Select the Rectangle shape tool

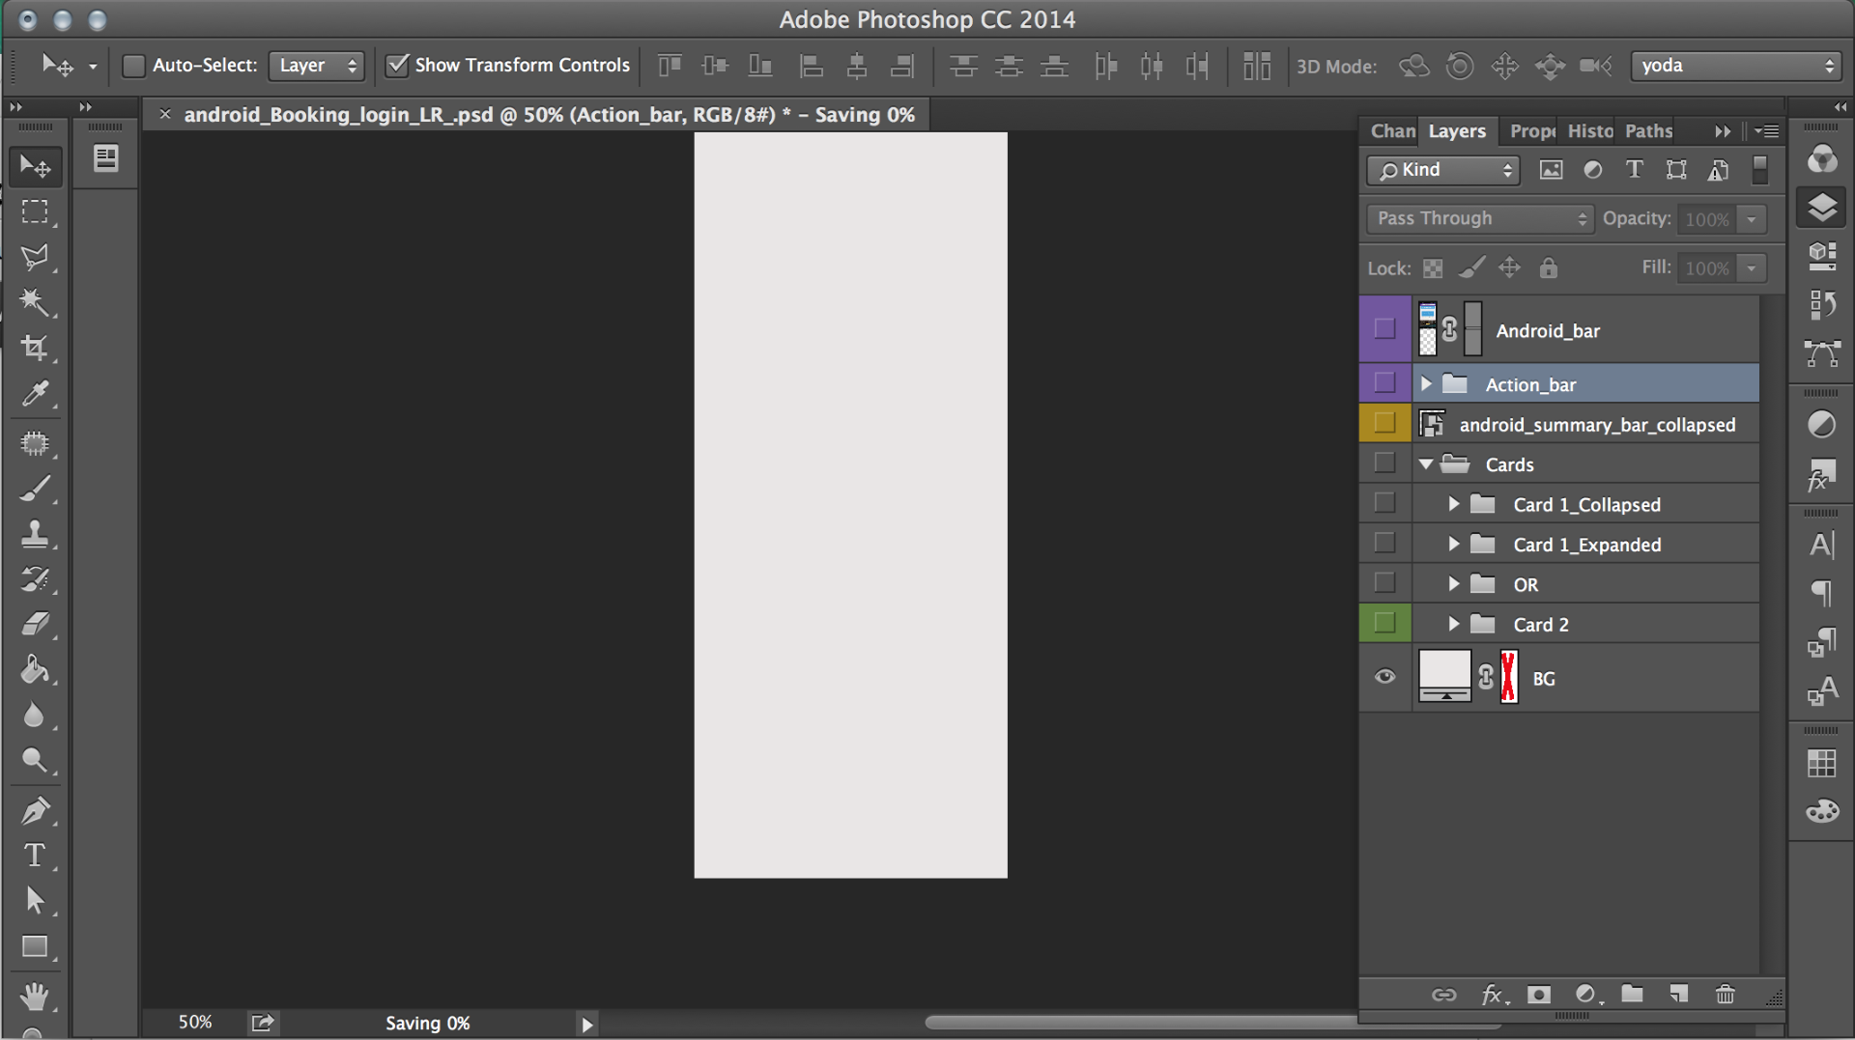coord(36,946)
